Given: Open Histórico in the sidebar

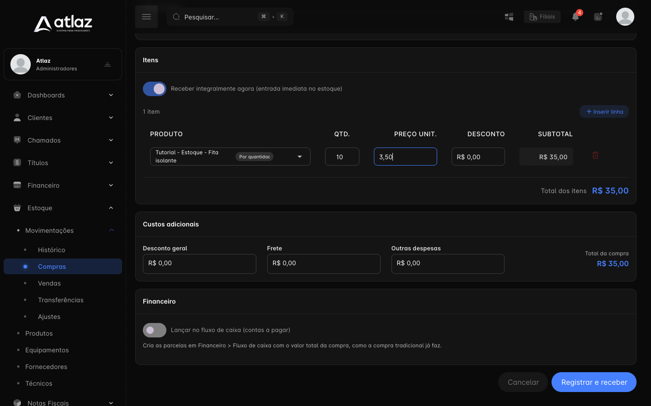Looking at the screenshot, I should click(52, 250).
